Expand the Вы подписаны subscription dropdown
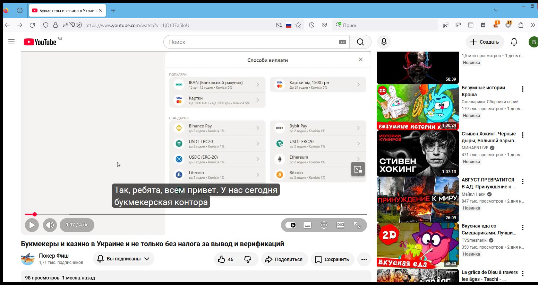Viewport: 538px width, 285px height. (x=123, y=259)
